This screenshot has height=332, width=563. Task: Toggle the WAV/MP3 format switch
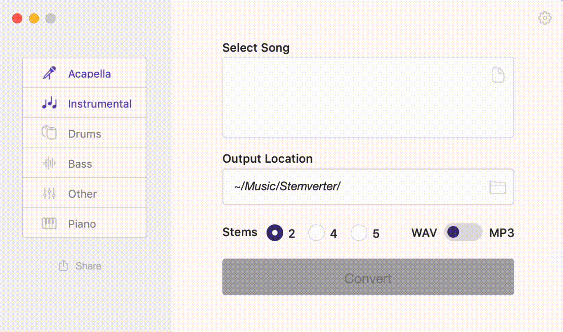tap(463, 232)
